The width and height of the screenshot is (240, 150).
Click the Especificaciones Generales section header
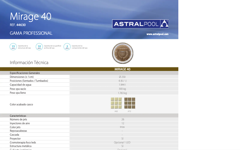point(25,73)
